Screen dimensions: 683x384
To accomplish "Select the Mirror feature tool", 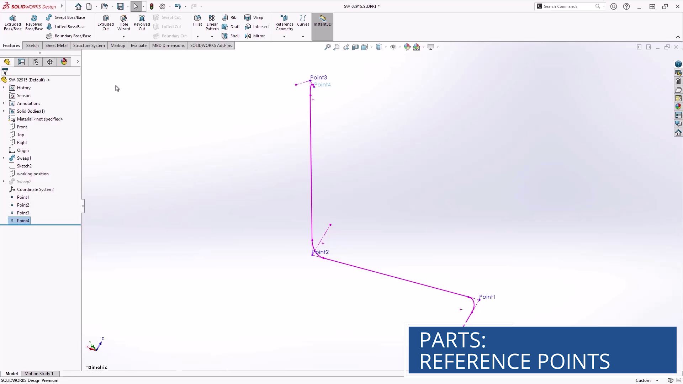I will [248, 36].
